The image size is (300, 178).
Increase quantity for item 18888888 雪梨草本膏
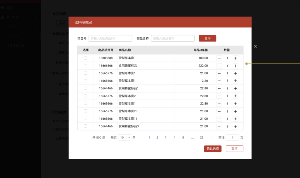(x=236, y=58)
